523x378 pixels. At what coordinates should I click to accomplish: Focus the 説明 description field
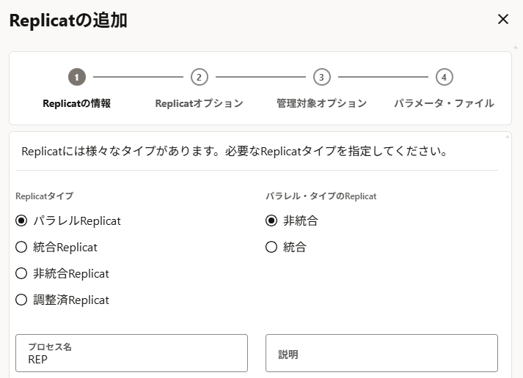point(381,353)
